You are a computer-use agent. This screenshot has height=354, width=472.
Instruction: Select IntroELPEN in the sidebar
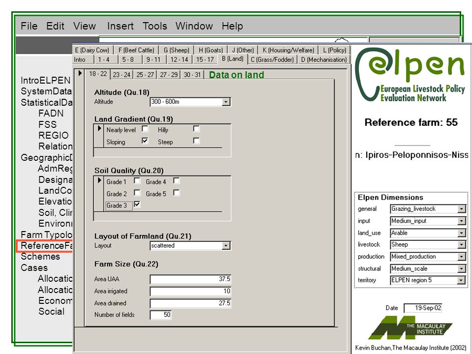point(45,80)
